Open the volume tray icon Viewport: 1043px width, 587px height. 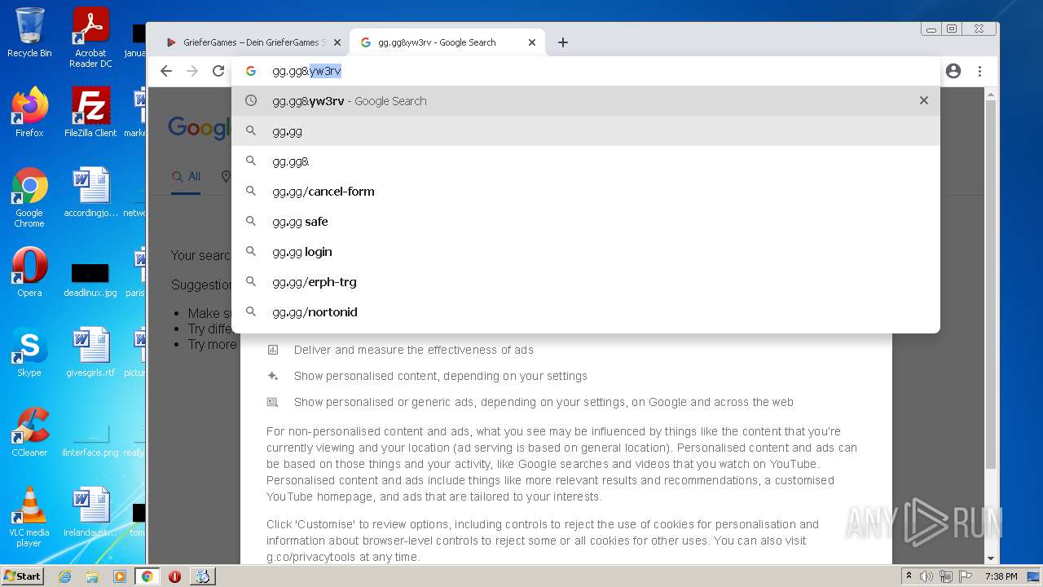(926, 576)
